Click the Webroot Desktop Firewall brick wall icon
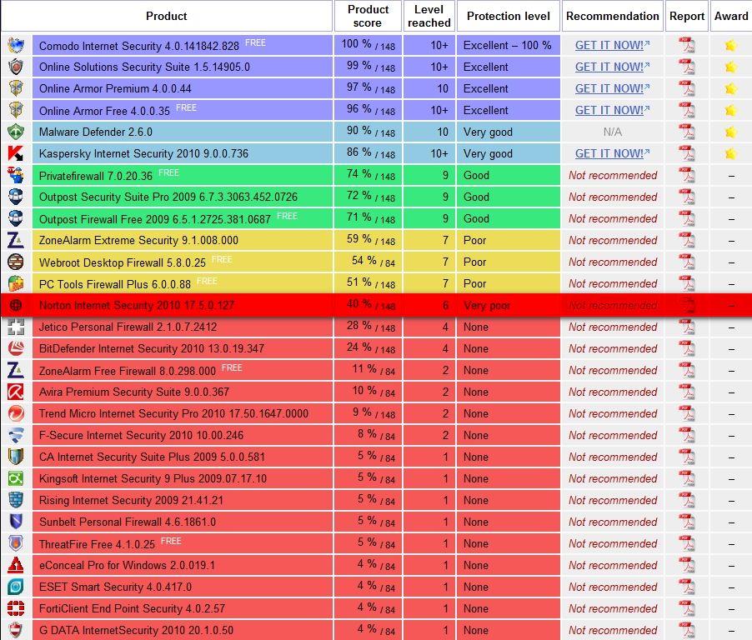The height and width of the screenshot is (640, 752). [16, 262]
